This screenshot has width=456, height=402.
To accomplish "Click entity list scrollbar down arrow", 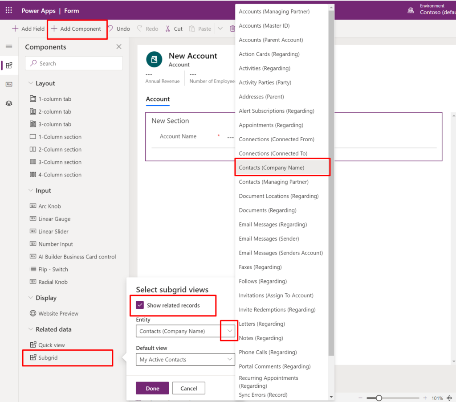I will (331, 397).
